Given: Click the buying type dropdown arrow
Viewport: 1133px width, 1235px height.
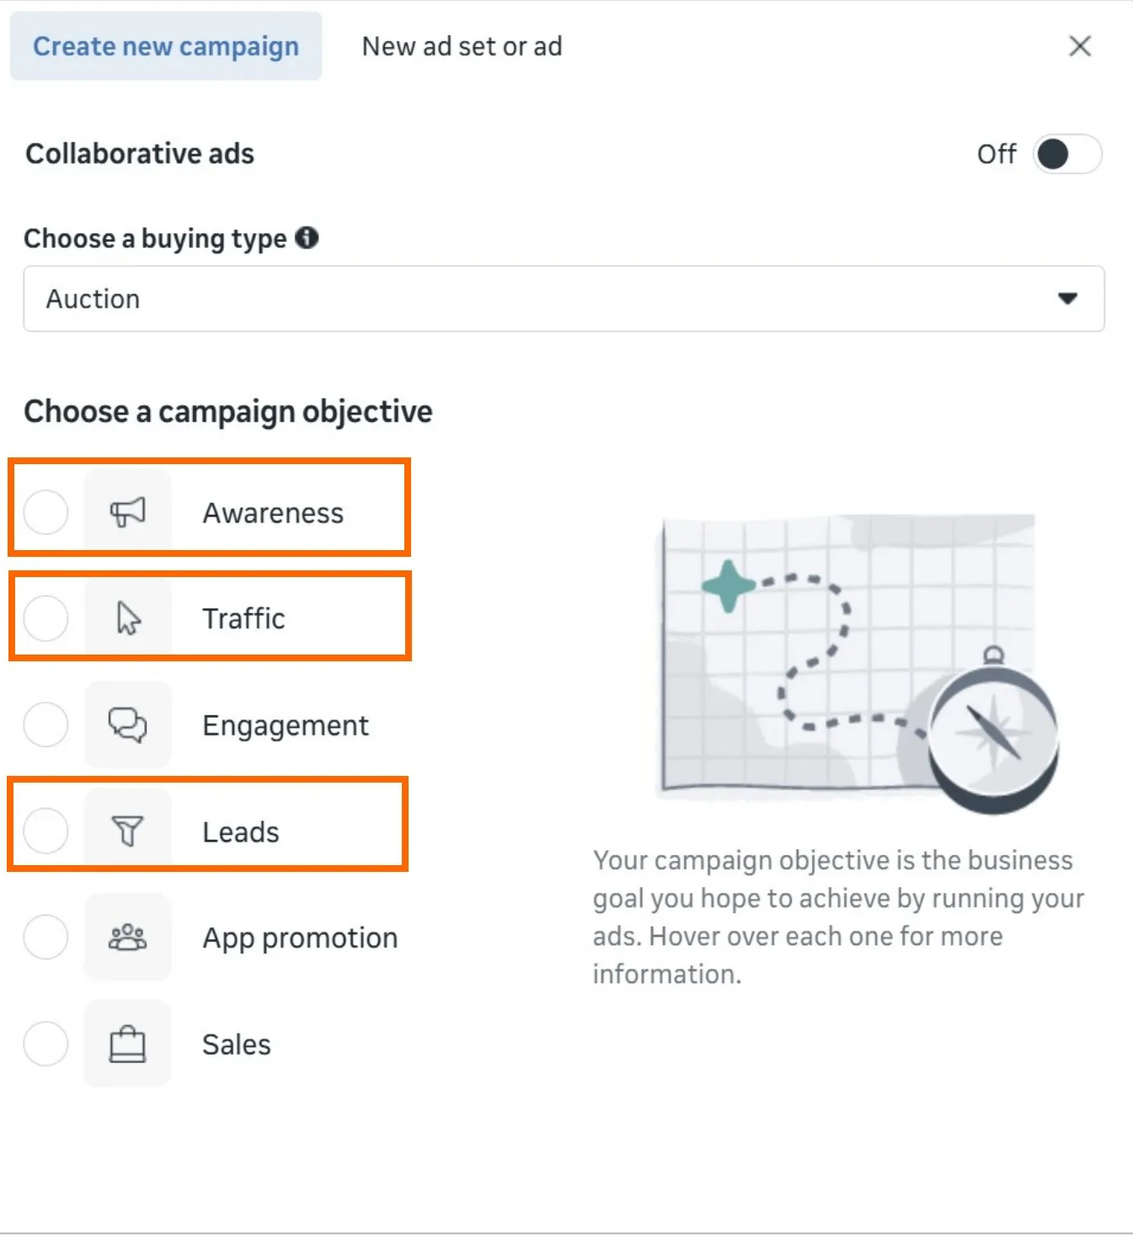Looking at the screenshot, I should point(1068,299).
